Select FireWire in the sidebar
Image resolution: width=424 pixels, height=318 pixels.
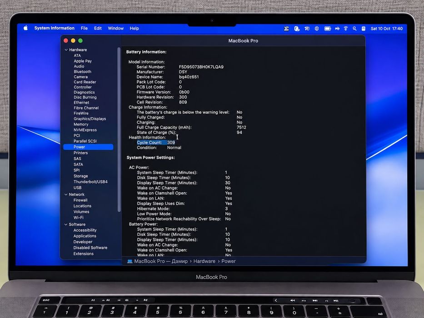pyautogui.click(x=81, y=113)
